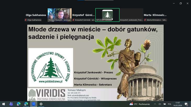This screenshot has height=107, width=191.
Task: Click the 'Olga Sukhanova' small name label
Action: click(34, 20)
